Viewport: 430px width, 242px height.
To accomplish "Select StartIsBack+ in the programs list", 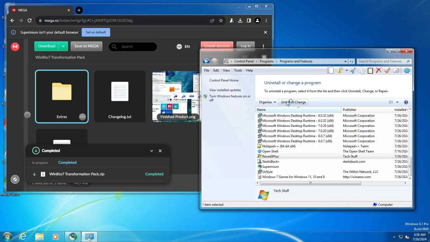I will tap(332, 162).
